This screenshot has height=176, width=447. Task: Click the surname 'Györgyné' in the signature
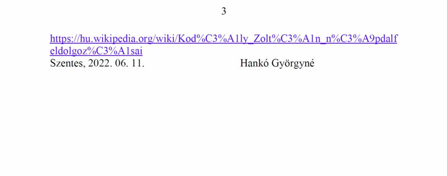click(x=293, y=63)
